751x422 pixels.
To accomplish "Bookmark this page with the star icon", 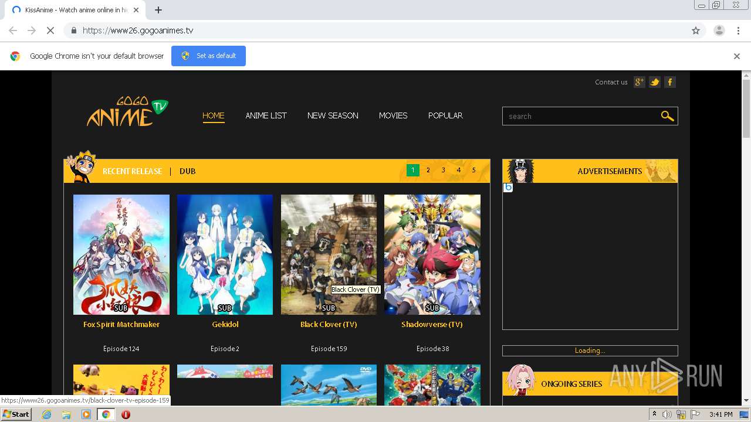I will [696, 30].
